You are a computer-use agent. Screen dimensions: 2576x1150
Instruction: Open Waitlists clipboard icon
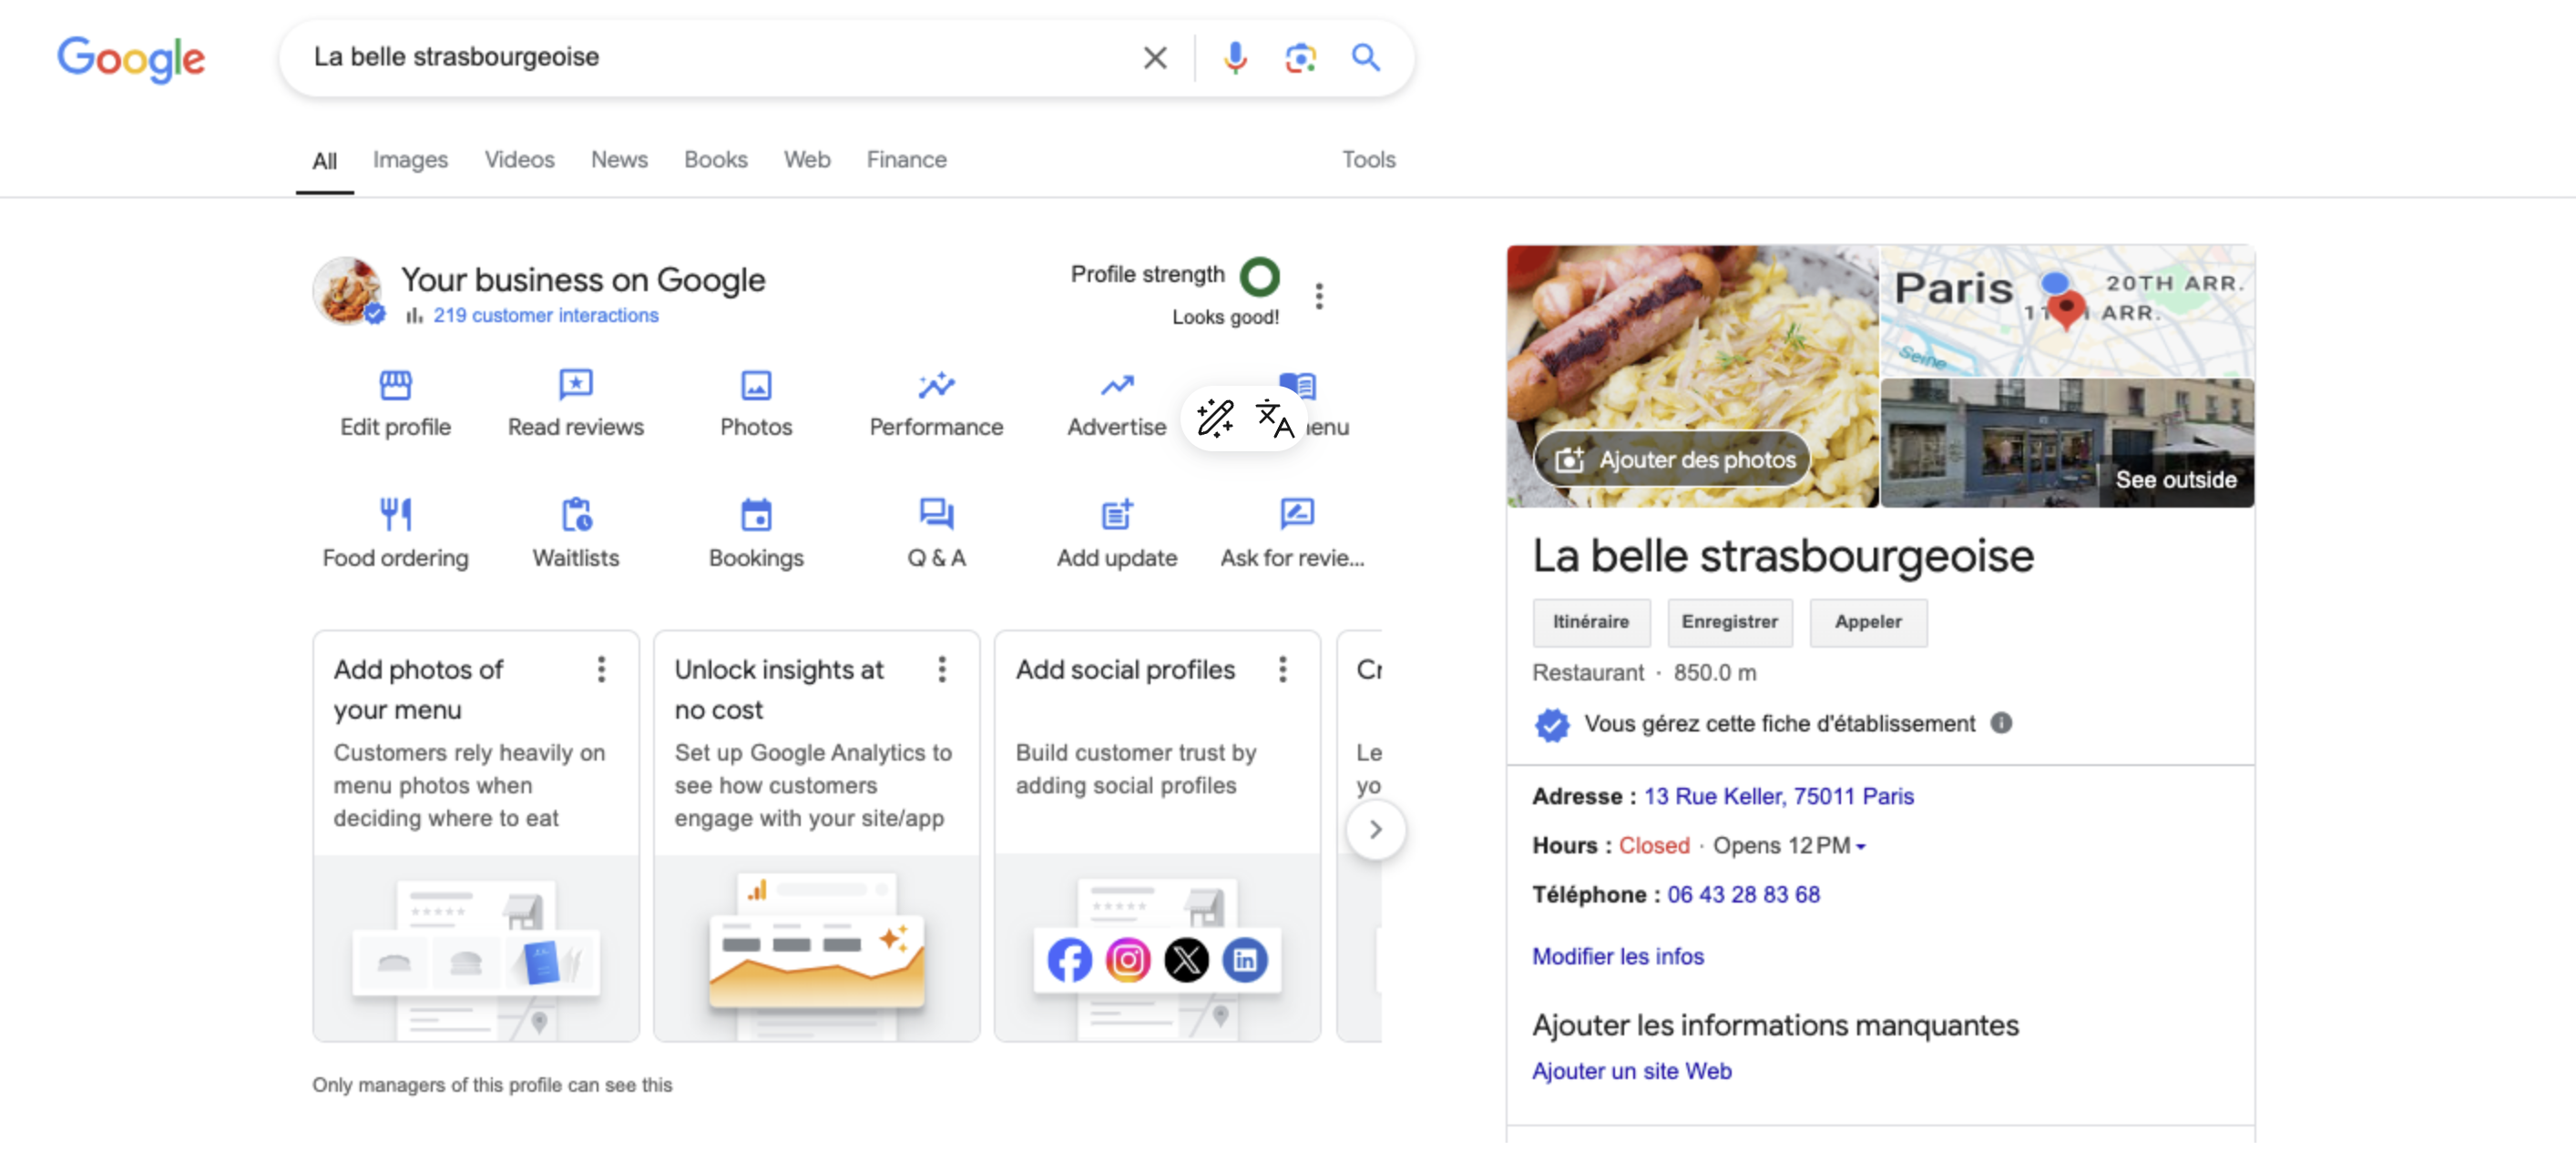click(575, 513)
